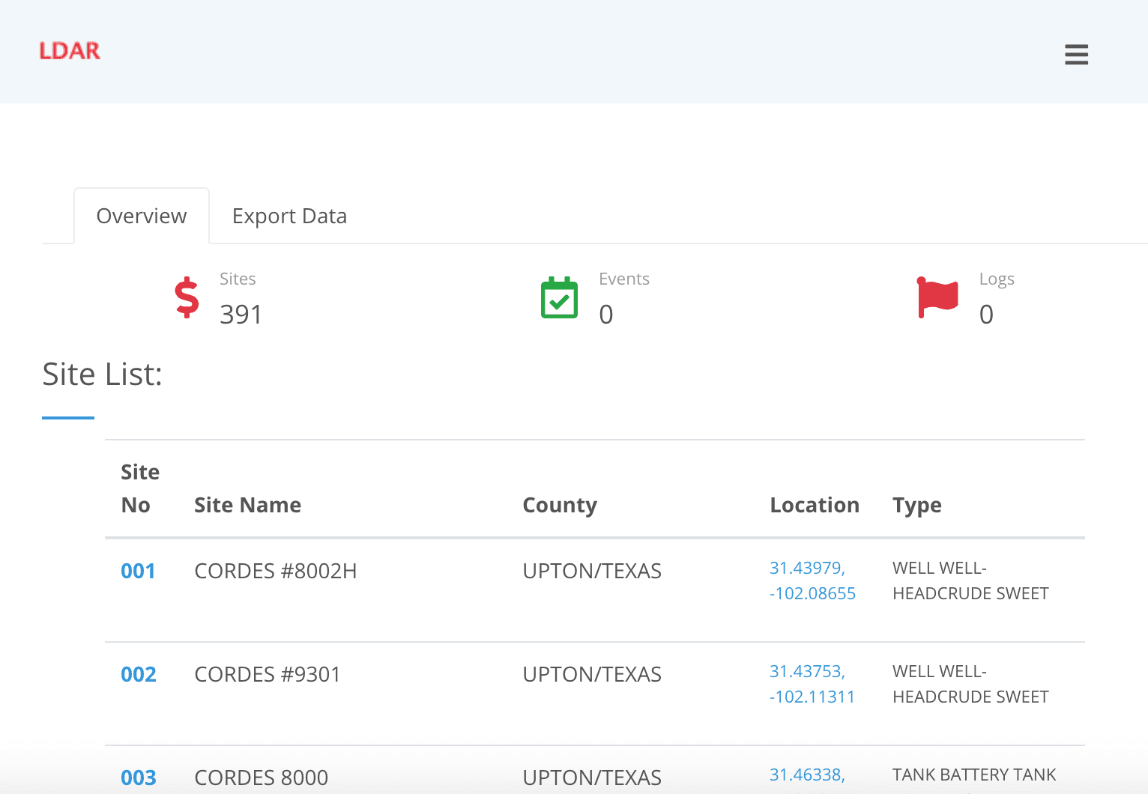This screenshot has width=1148, height=794.
Task: Click the Sites count 391
Action: tap(241, 315)
